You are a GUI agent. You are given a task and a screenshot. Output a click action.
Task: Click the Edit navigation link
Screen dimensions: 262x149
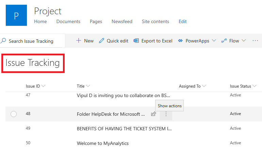(x=183, y=21)
